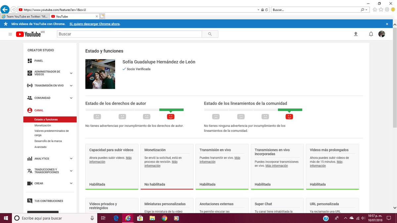This screenshot has width=397, height=223.
Task: Open Microsoft Store from taskbar
Action: click(x=140, y=218)
